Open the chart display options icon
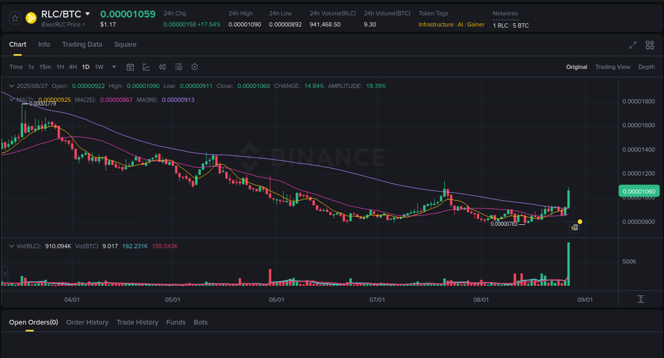The height and width of the screenshot is (358, 664). pos(178,67)
